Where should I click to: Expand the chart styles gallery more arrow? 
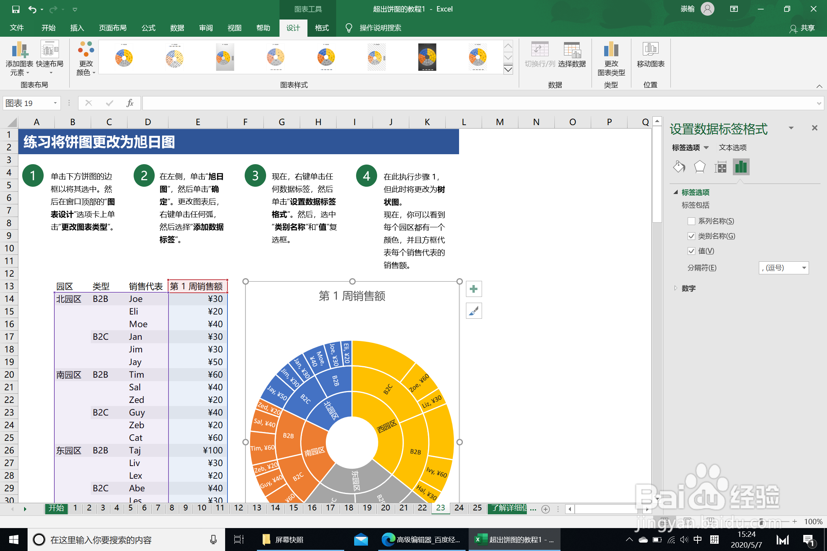[508, 70]
